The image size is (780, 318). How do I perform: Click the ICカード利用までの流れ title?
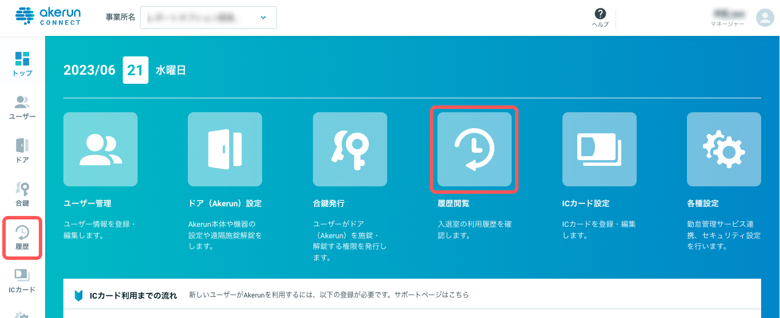click(134, 296)
